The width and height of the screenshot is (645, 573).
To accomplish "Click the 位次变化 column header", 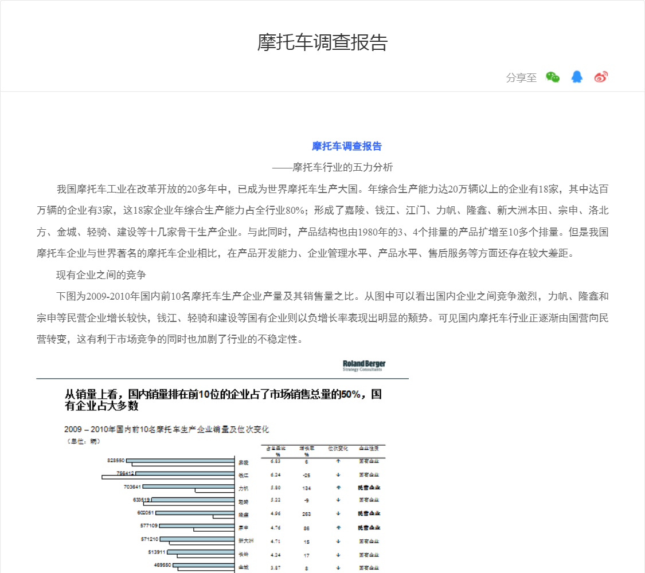I will coord(338,449).
